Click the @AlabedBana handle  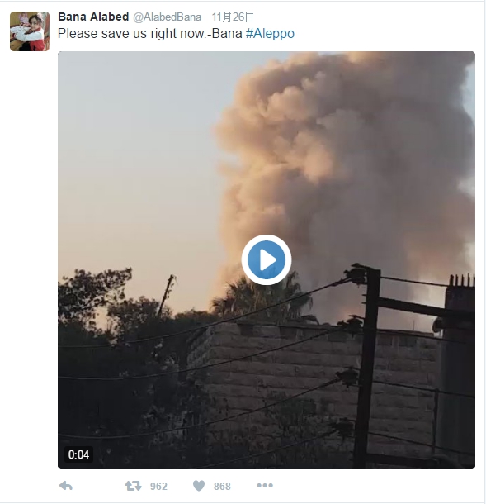(x=168, y=17)
